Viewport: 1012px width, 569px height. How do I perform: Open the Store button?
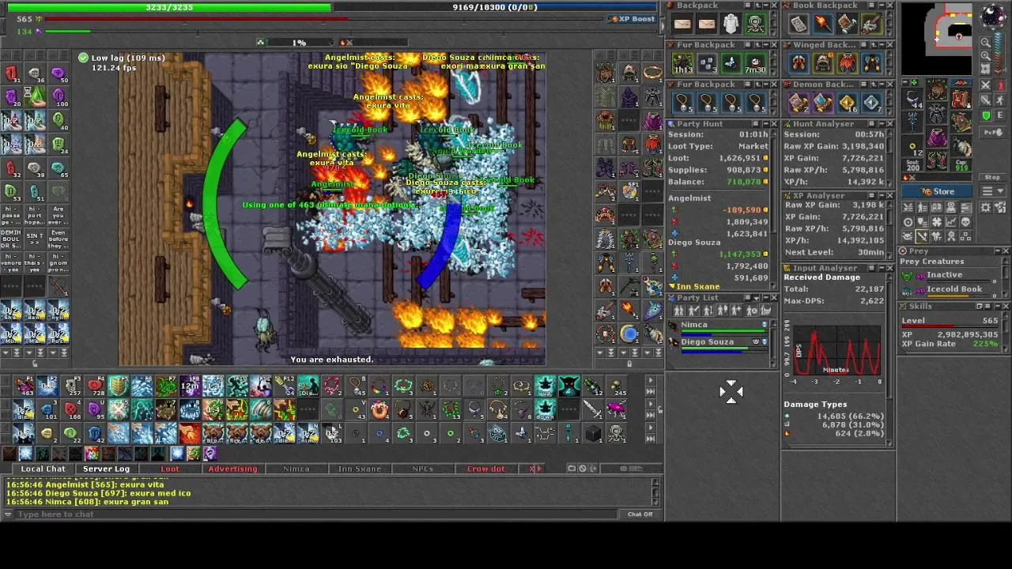(x=937, y=191)
